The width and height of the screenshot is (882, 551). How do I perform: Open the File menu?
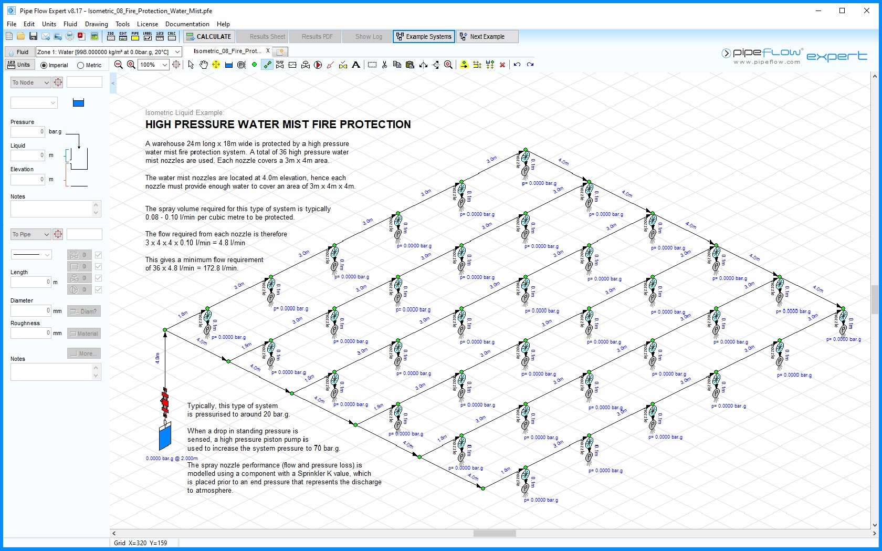point(12,24)
